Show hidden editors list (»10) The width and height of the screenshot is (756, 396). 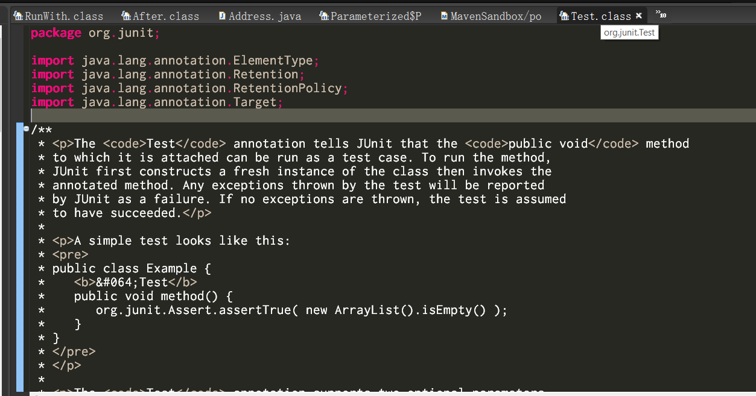pos(661,14)
